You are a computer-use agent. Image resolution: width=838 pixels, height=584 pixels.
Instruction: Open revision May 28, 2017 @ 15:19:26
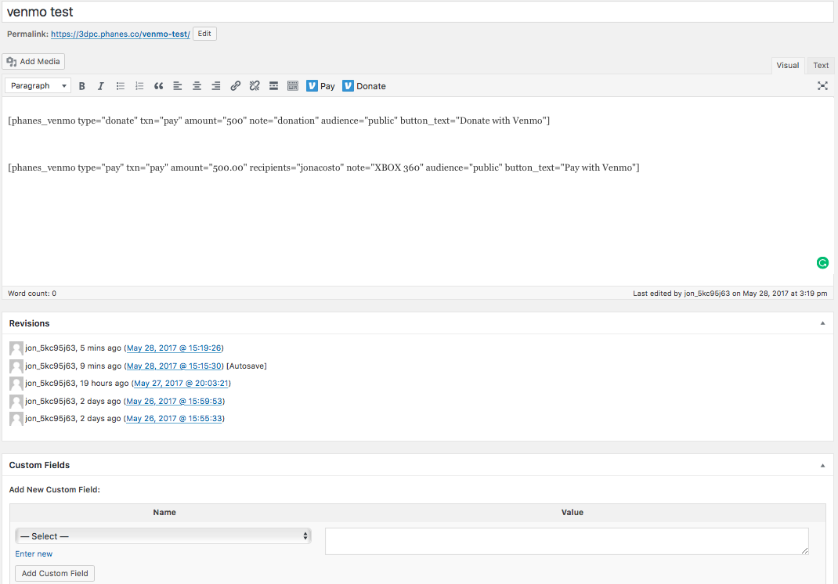174,348
